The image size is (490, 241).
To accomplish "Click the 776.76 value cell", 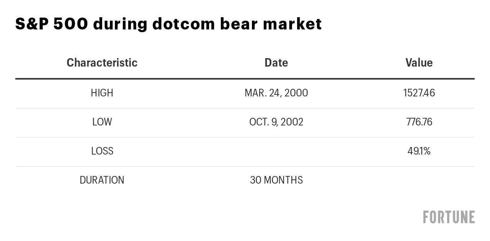I will point(419,122).
